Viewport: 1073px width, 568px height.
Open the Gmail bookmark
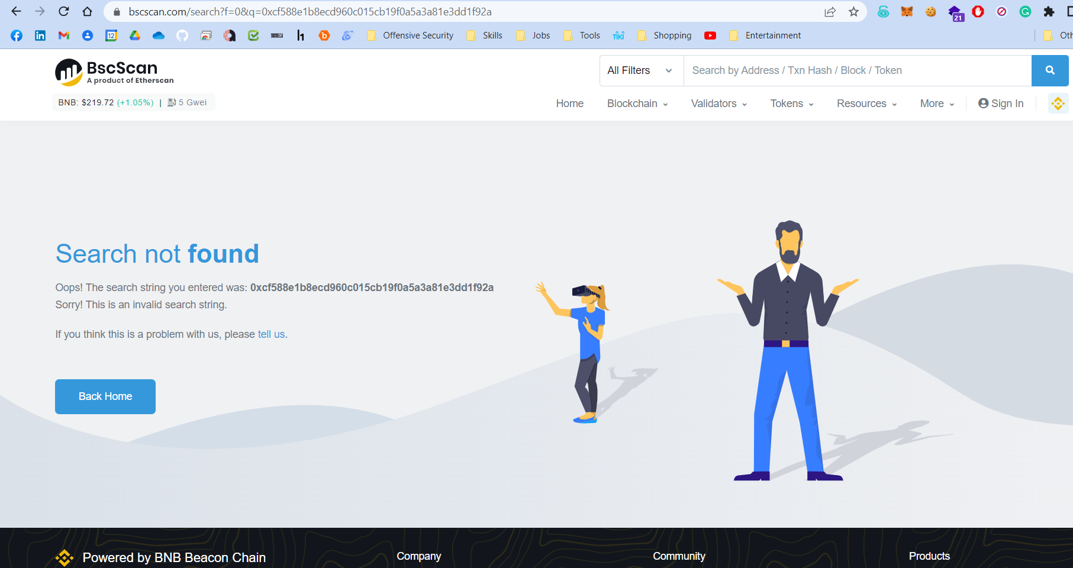tap(64, 35)
